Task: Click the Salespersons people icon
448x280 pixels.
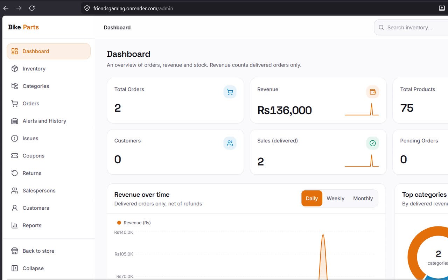Action: pos(15,191)
